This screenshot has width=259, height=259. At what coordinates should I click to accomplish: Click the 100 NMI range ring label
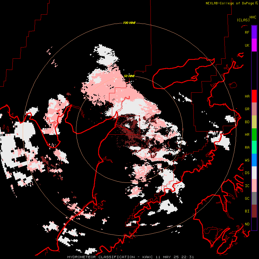[x=129, y=23]
